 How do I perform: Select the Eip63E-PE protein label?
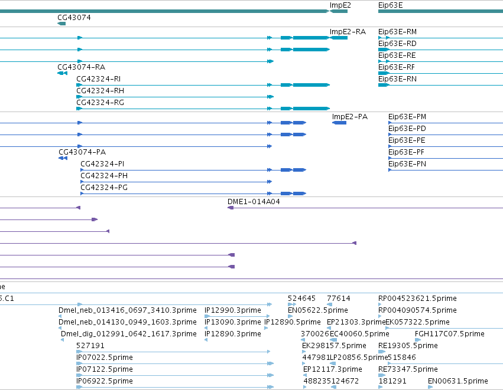pyautogui.click(x=407, y=140)
